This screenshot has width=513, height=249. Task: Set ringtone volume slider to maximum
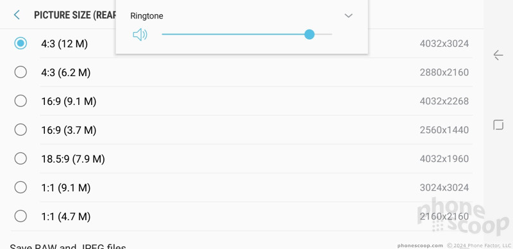tap(332, 35)
